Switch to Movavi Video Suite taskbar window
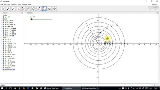160x90 pixels. [x=52, y=88]
